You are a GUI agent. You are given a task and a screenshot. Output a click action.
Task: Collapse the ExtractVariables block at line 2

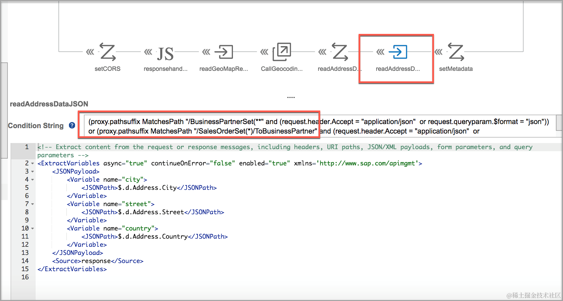coord(33,163)
